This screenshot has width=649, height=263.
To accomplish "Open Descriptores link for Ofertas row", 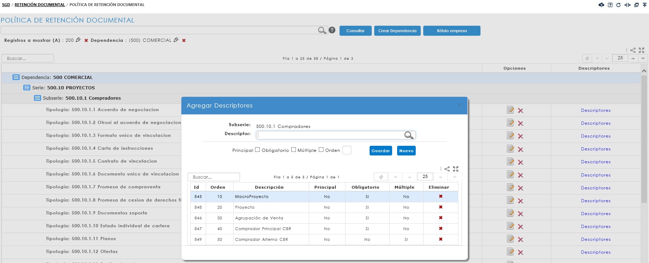I will click(596, 252).
